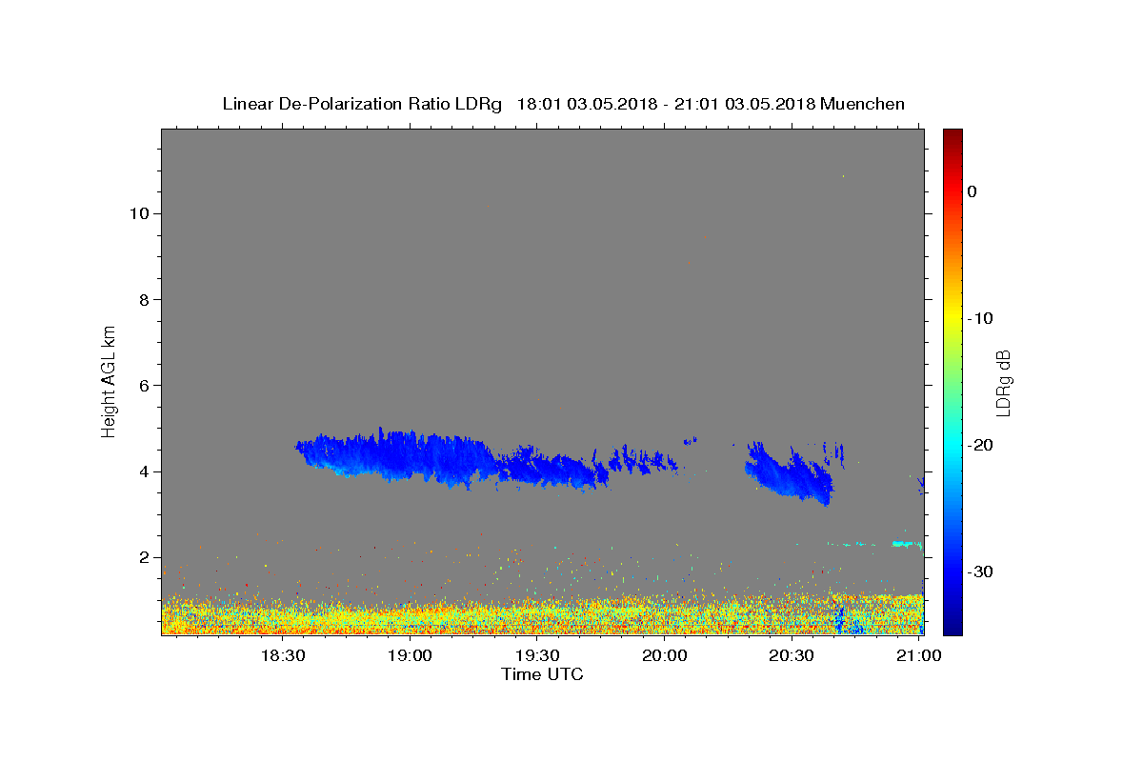Viewport: 1143px width, 762px height.
Task: Click the 'Height AGL km' y-axis label
Action: pos(110,380)
